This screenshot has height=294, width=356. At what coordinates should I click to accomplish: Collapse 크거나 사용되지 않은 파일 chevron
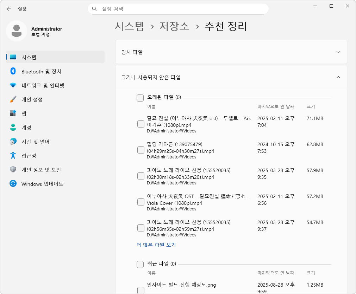tap(338, 77)
